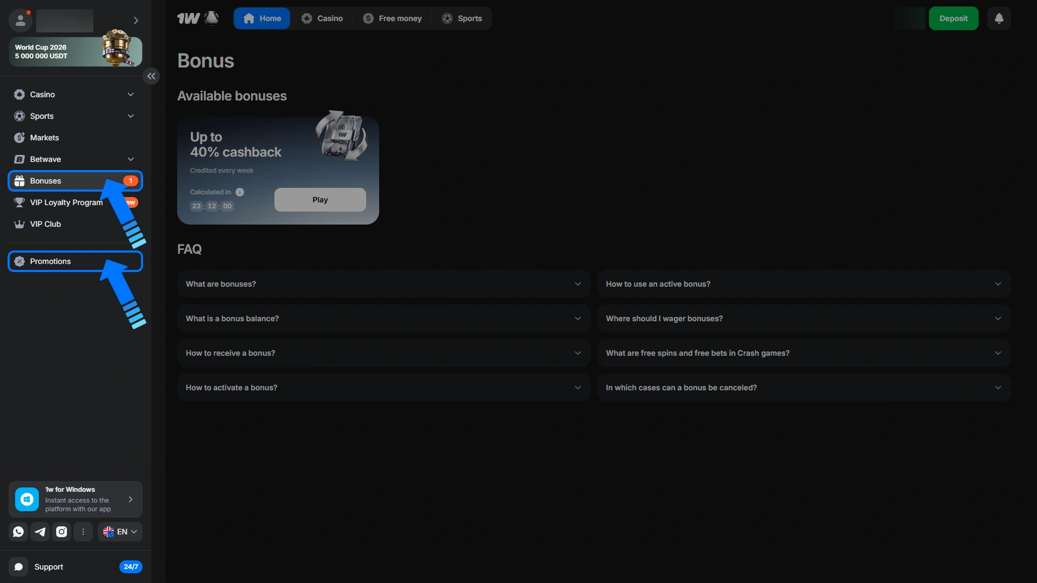Viewport: 1037px width, 583px height.
Task: Click the Betwave icon in sidebar
Action: [x=19, y=159]
